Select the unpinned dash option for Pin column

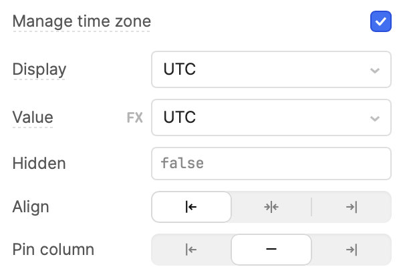(x=271, y=250)
